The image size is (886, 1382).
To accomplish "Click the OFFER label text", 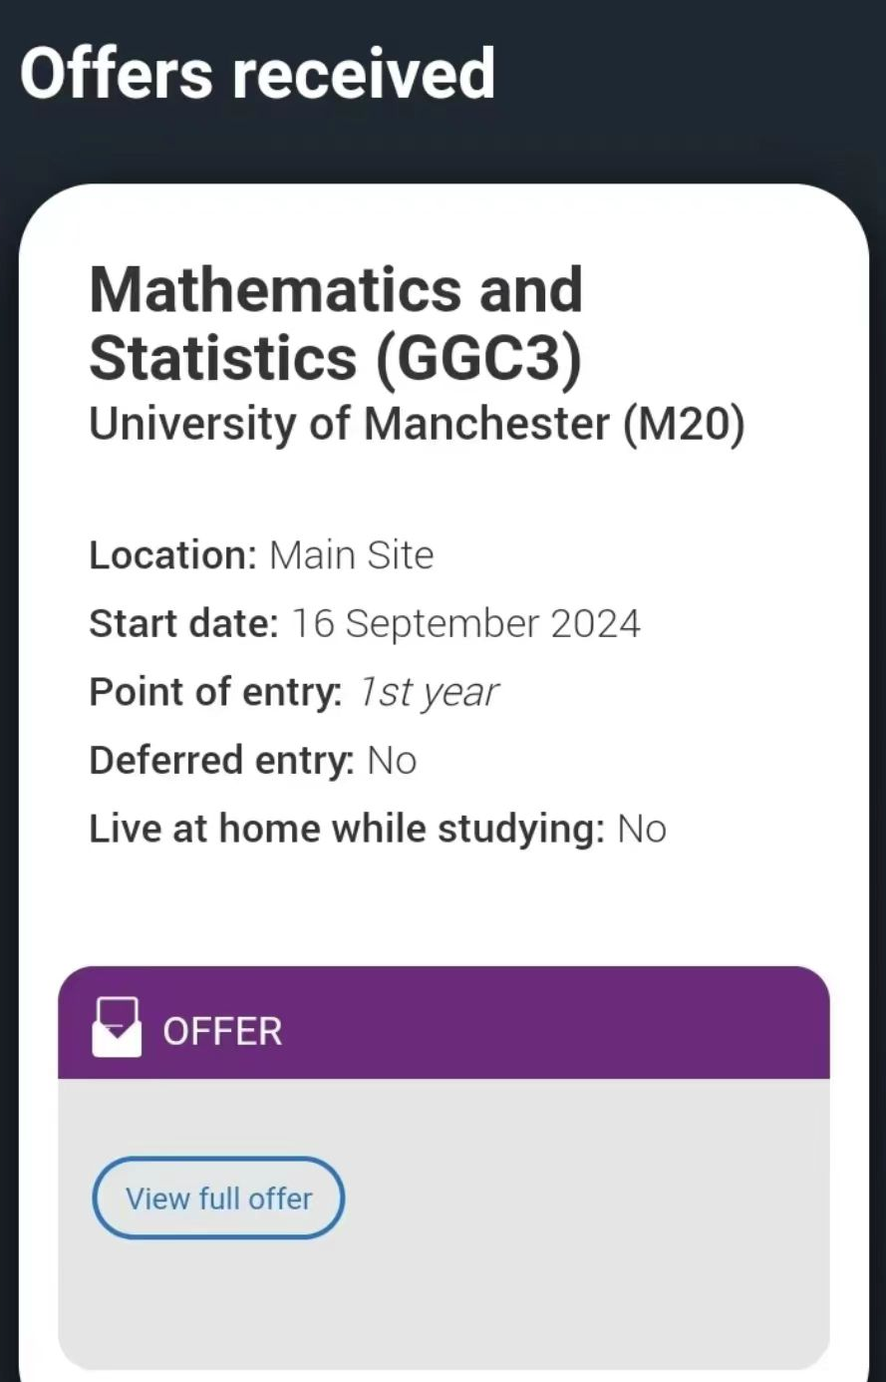I will pyautogui.click(x=222, y=1032).
